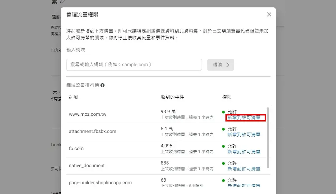Close the 管理流量權限 dialog

click(269, 14)
